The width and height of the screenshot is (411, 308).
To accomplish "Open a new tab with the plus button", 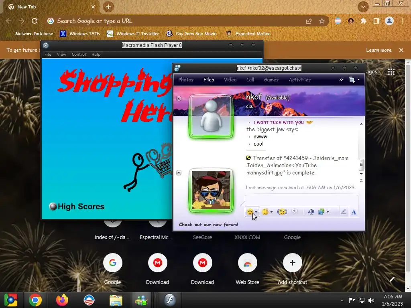I will 108,7.
